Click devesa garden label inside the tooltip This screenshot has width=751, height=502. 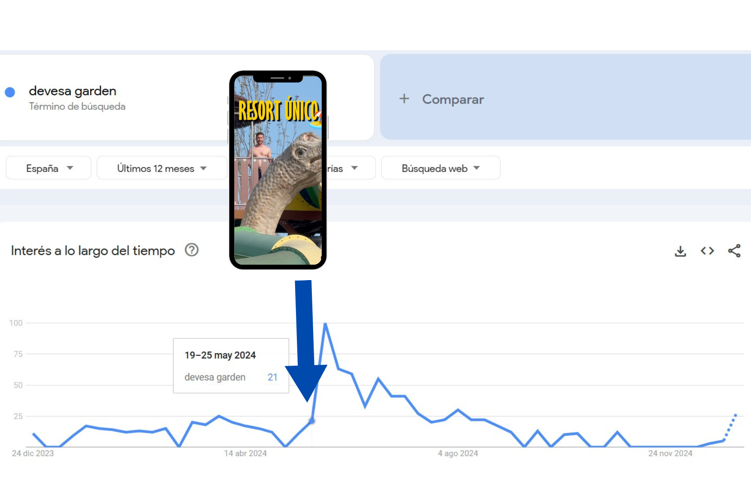pyautogui.click(x=215, y=377)
